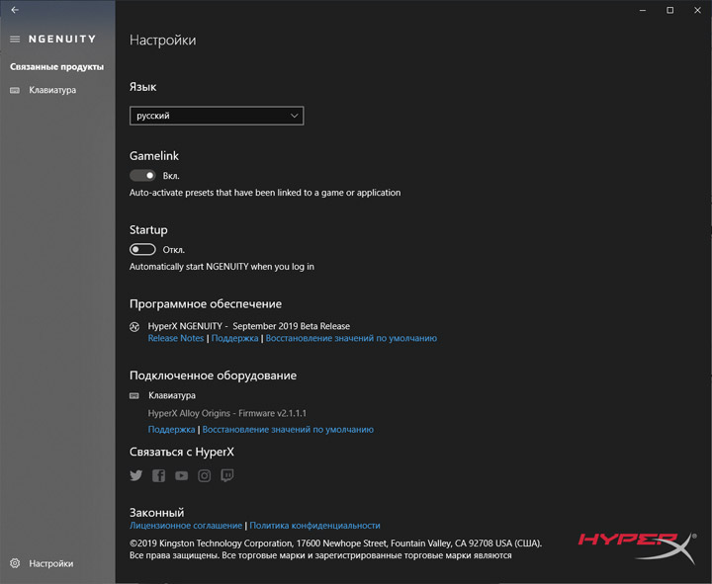Viewport: 712px width, 584px height.
Task: Click the Связанные продукты heading
Action: [x=56, y=67]
